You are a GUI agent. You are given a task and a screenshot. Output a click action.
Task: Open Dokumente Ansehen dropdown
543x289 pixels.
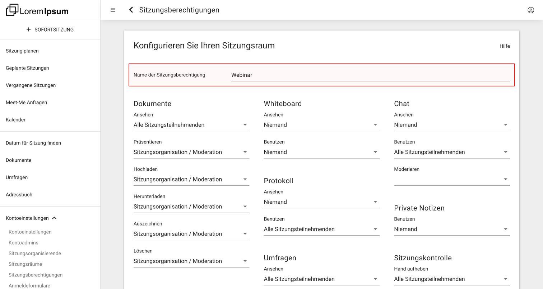[x=191, y=125]
